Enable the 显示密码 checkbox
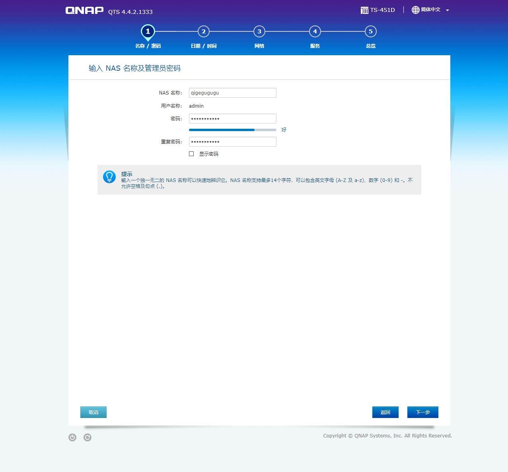The width and height of the screenshot is (508, 472). [191, 154]
